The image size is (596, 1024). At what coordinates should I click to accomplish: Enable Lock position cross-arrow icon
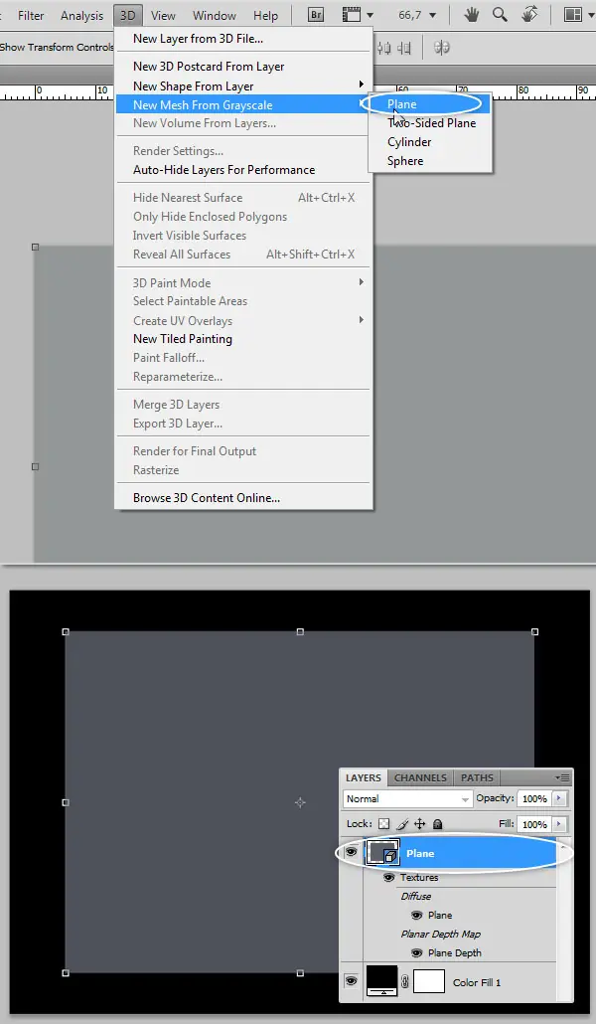420,824
